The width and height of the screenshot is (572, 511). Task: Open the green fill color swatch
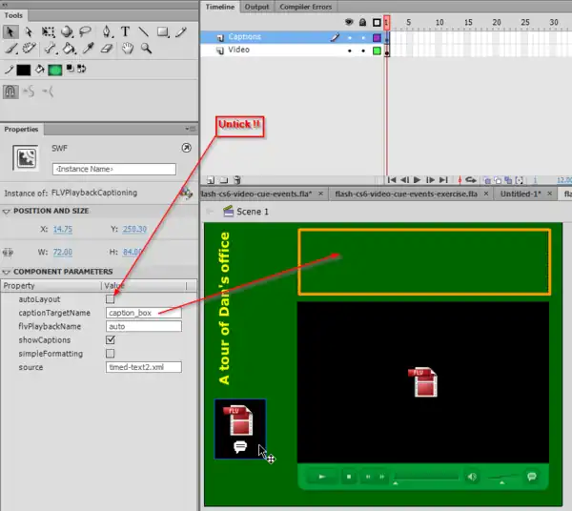(x=55, y=70)
